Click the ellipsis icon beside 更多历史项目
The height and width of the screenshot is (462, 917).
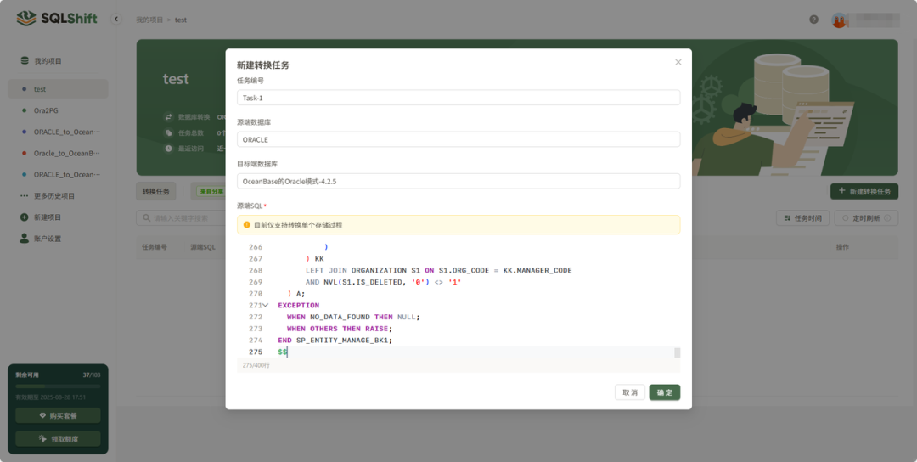(24, 196)
